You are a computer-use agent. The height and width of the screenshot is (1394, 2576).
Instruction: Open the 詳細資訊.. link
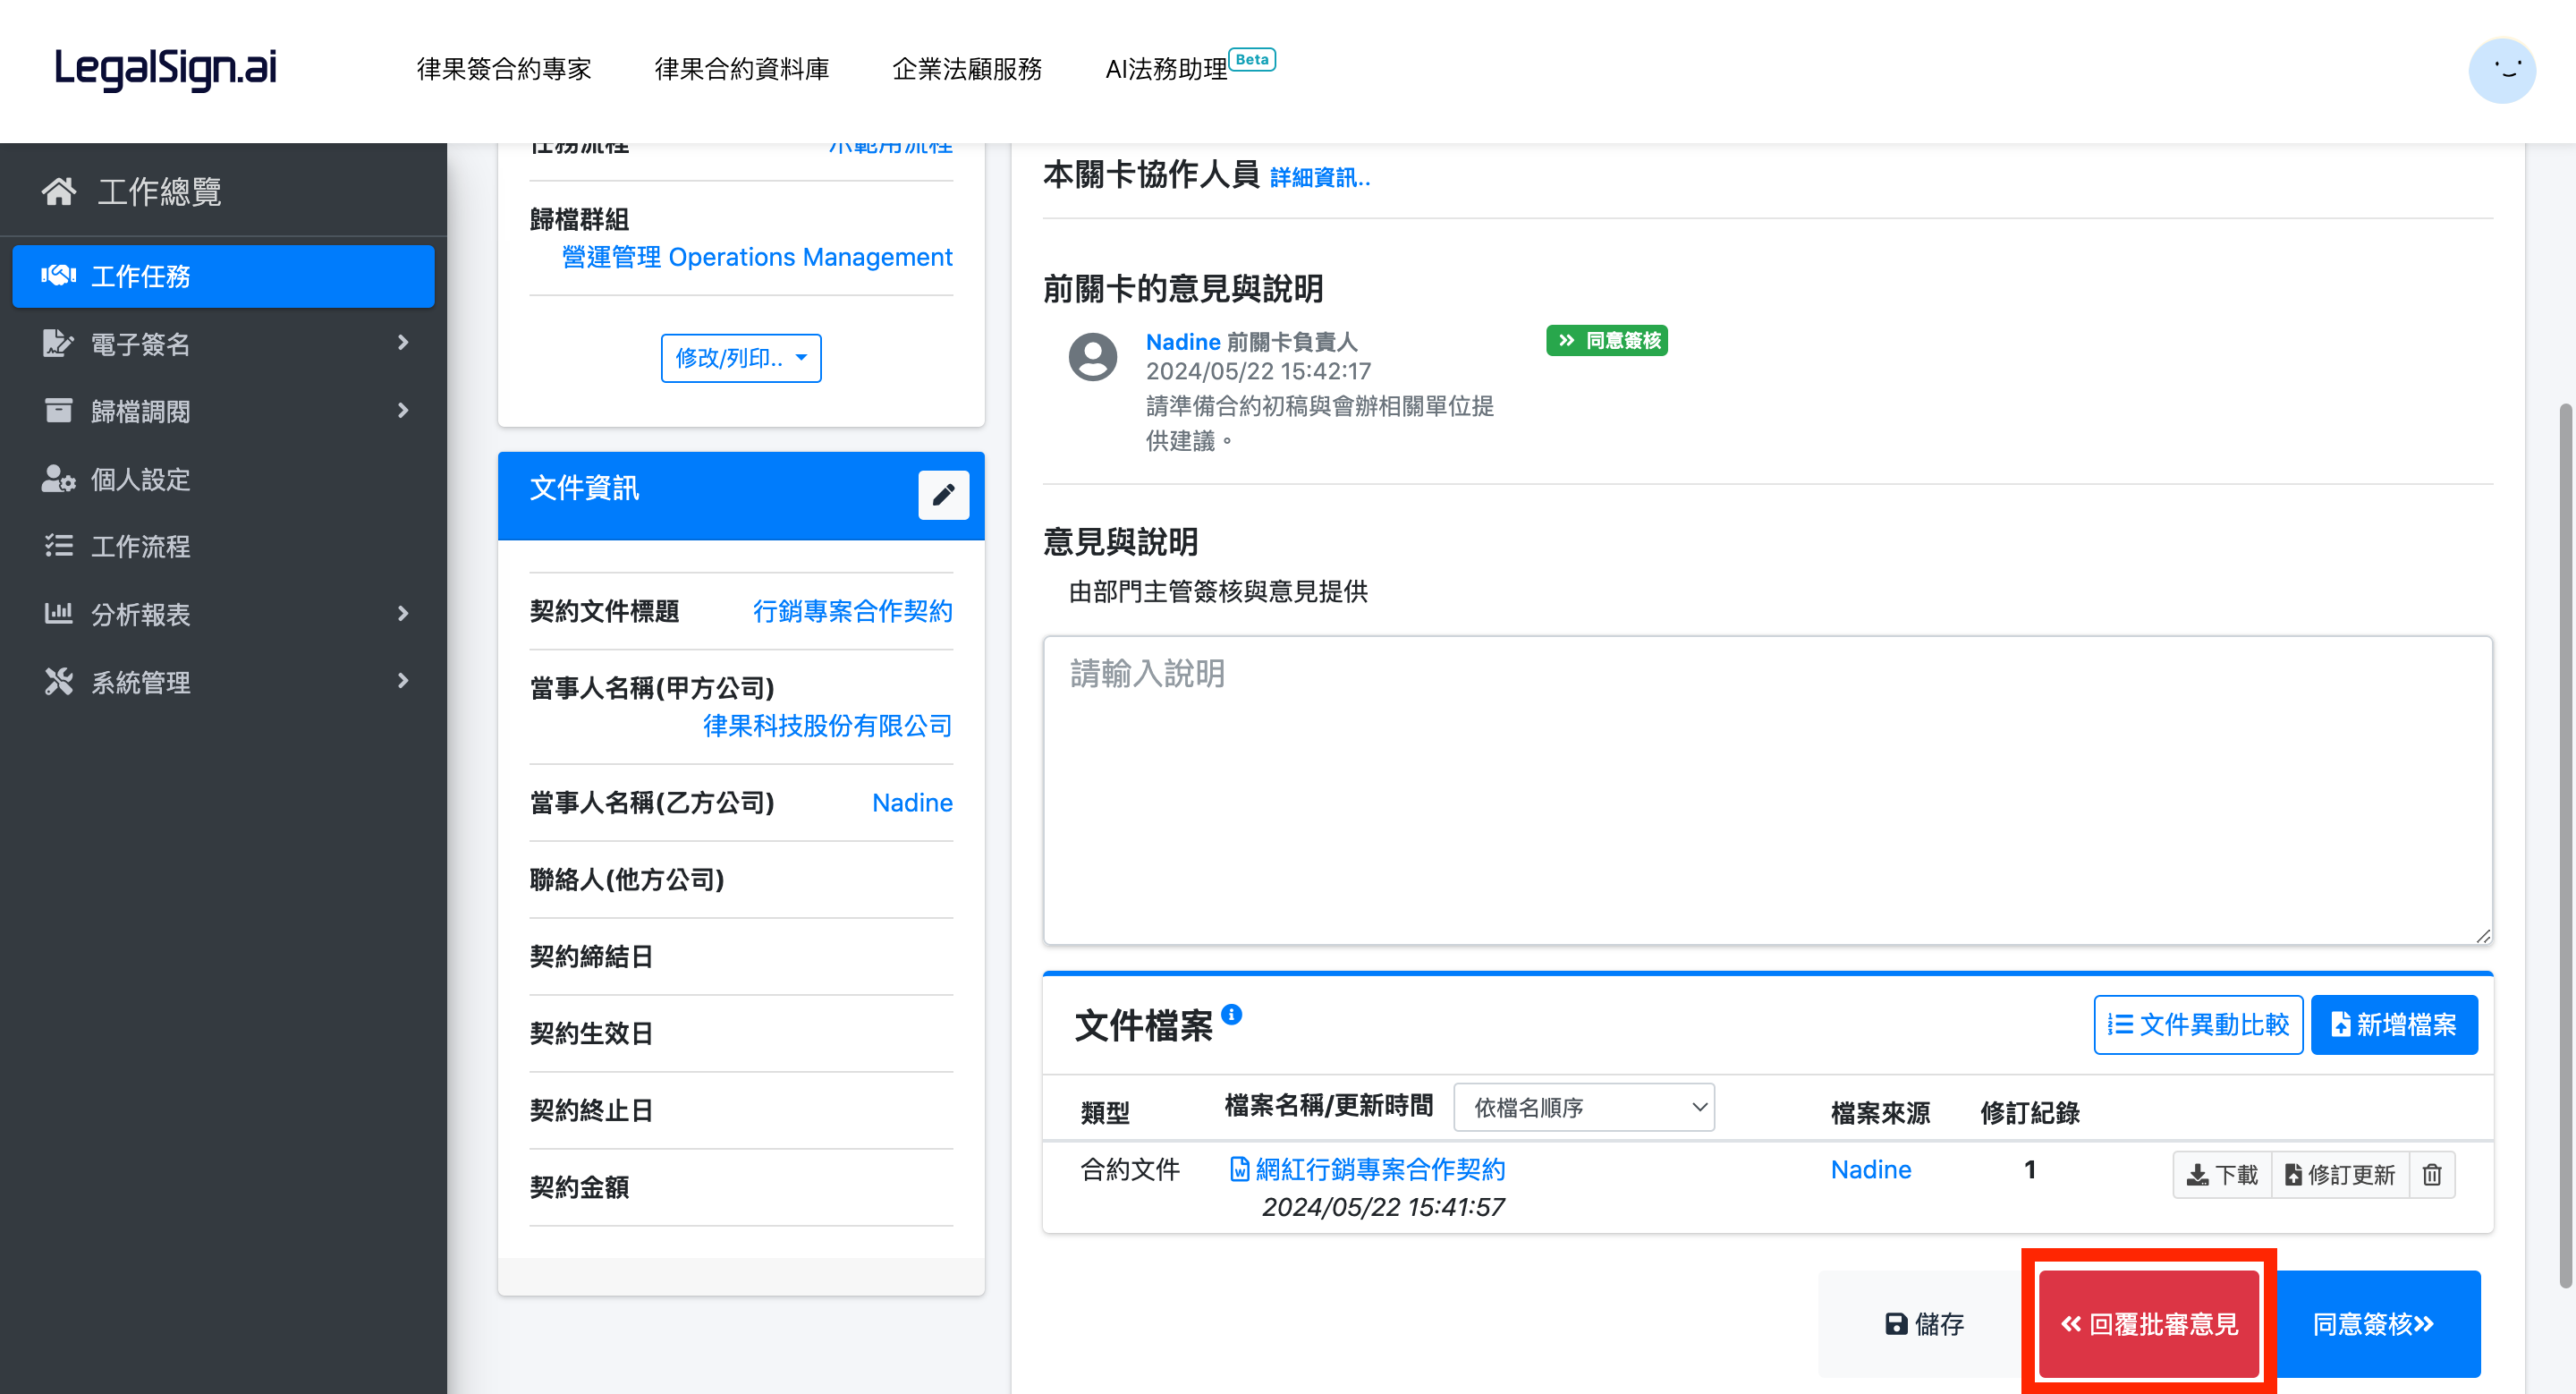pyautogui.click(x=1319, y=177)
